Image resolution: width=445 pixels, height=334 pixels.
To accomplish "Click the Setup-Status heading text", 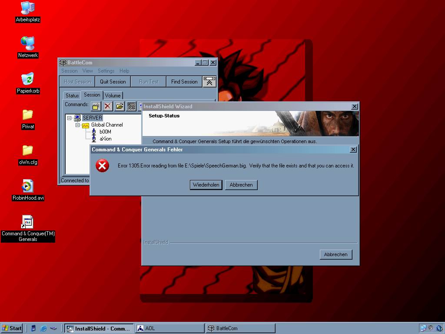I will (164, 116).
